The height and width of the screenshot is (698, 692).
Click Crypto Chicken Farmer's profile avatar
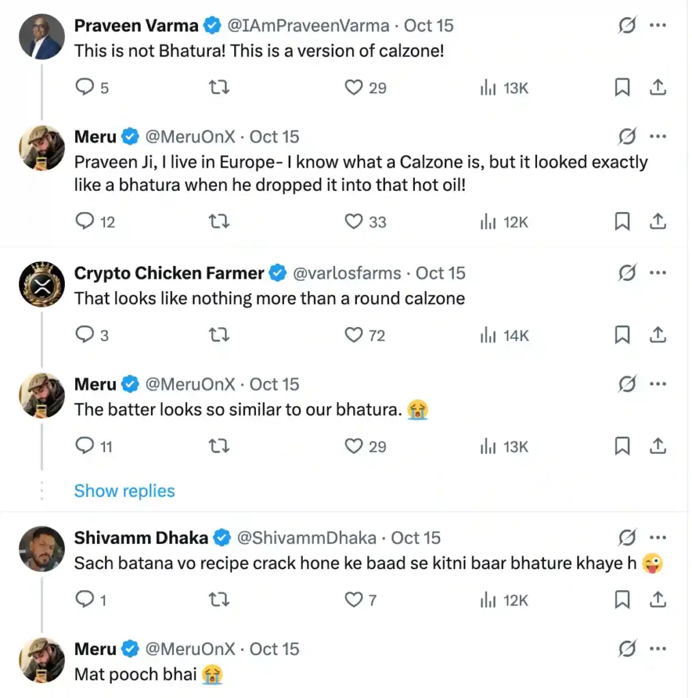pyautogui.click(x=41, y=284)
